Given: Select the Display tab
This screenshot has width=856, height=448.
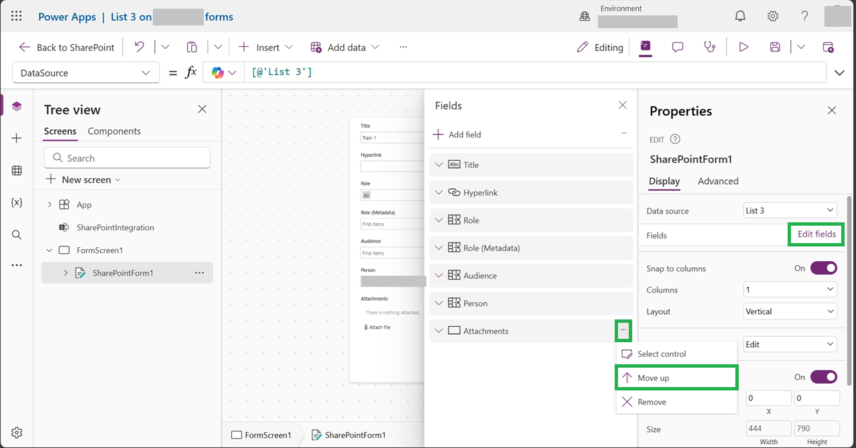Looking at the screenshot, I should click(664, 181).
